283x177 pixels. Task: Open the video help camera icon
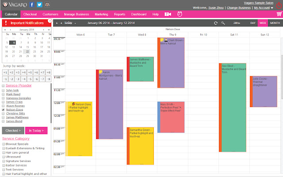168,14
